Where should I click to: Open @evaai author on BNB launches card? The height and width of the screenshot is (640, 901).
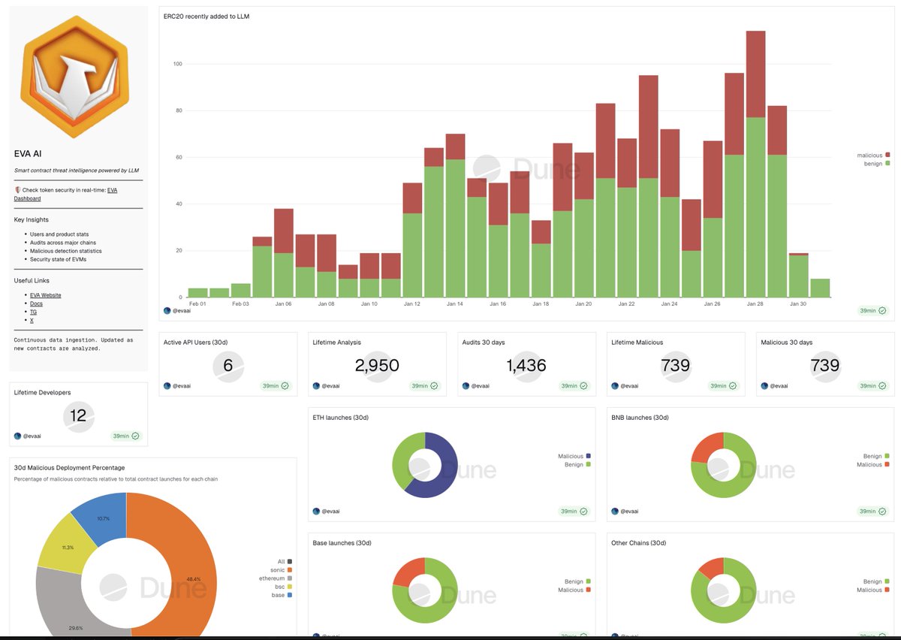point(625,511)
